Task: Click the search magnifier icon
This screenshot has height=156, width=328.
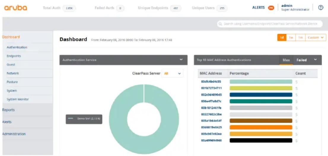Action: point(220,24)
